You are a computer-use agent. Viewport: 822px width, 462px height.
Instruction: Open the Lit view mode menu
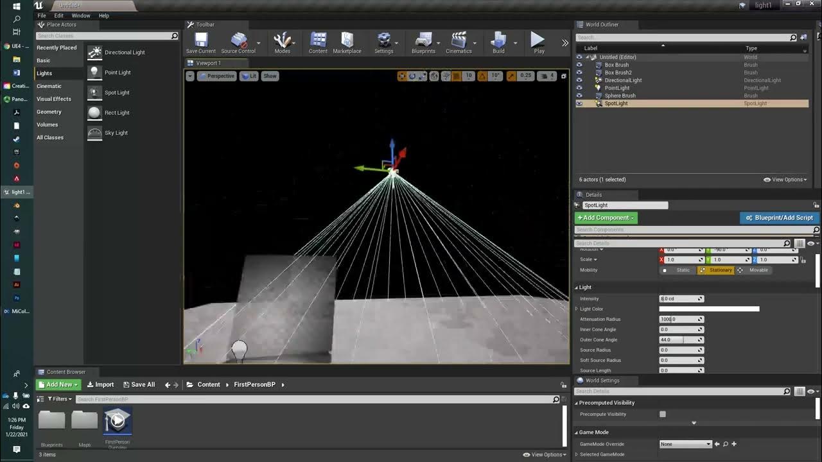[249, 76]
